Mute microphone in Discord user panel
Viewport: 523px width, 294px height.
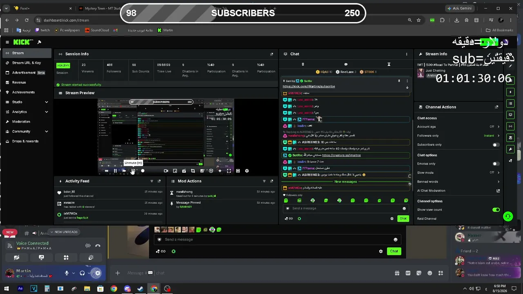tap(67, 273)
